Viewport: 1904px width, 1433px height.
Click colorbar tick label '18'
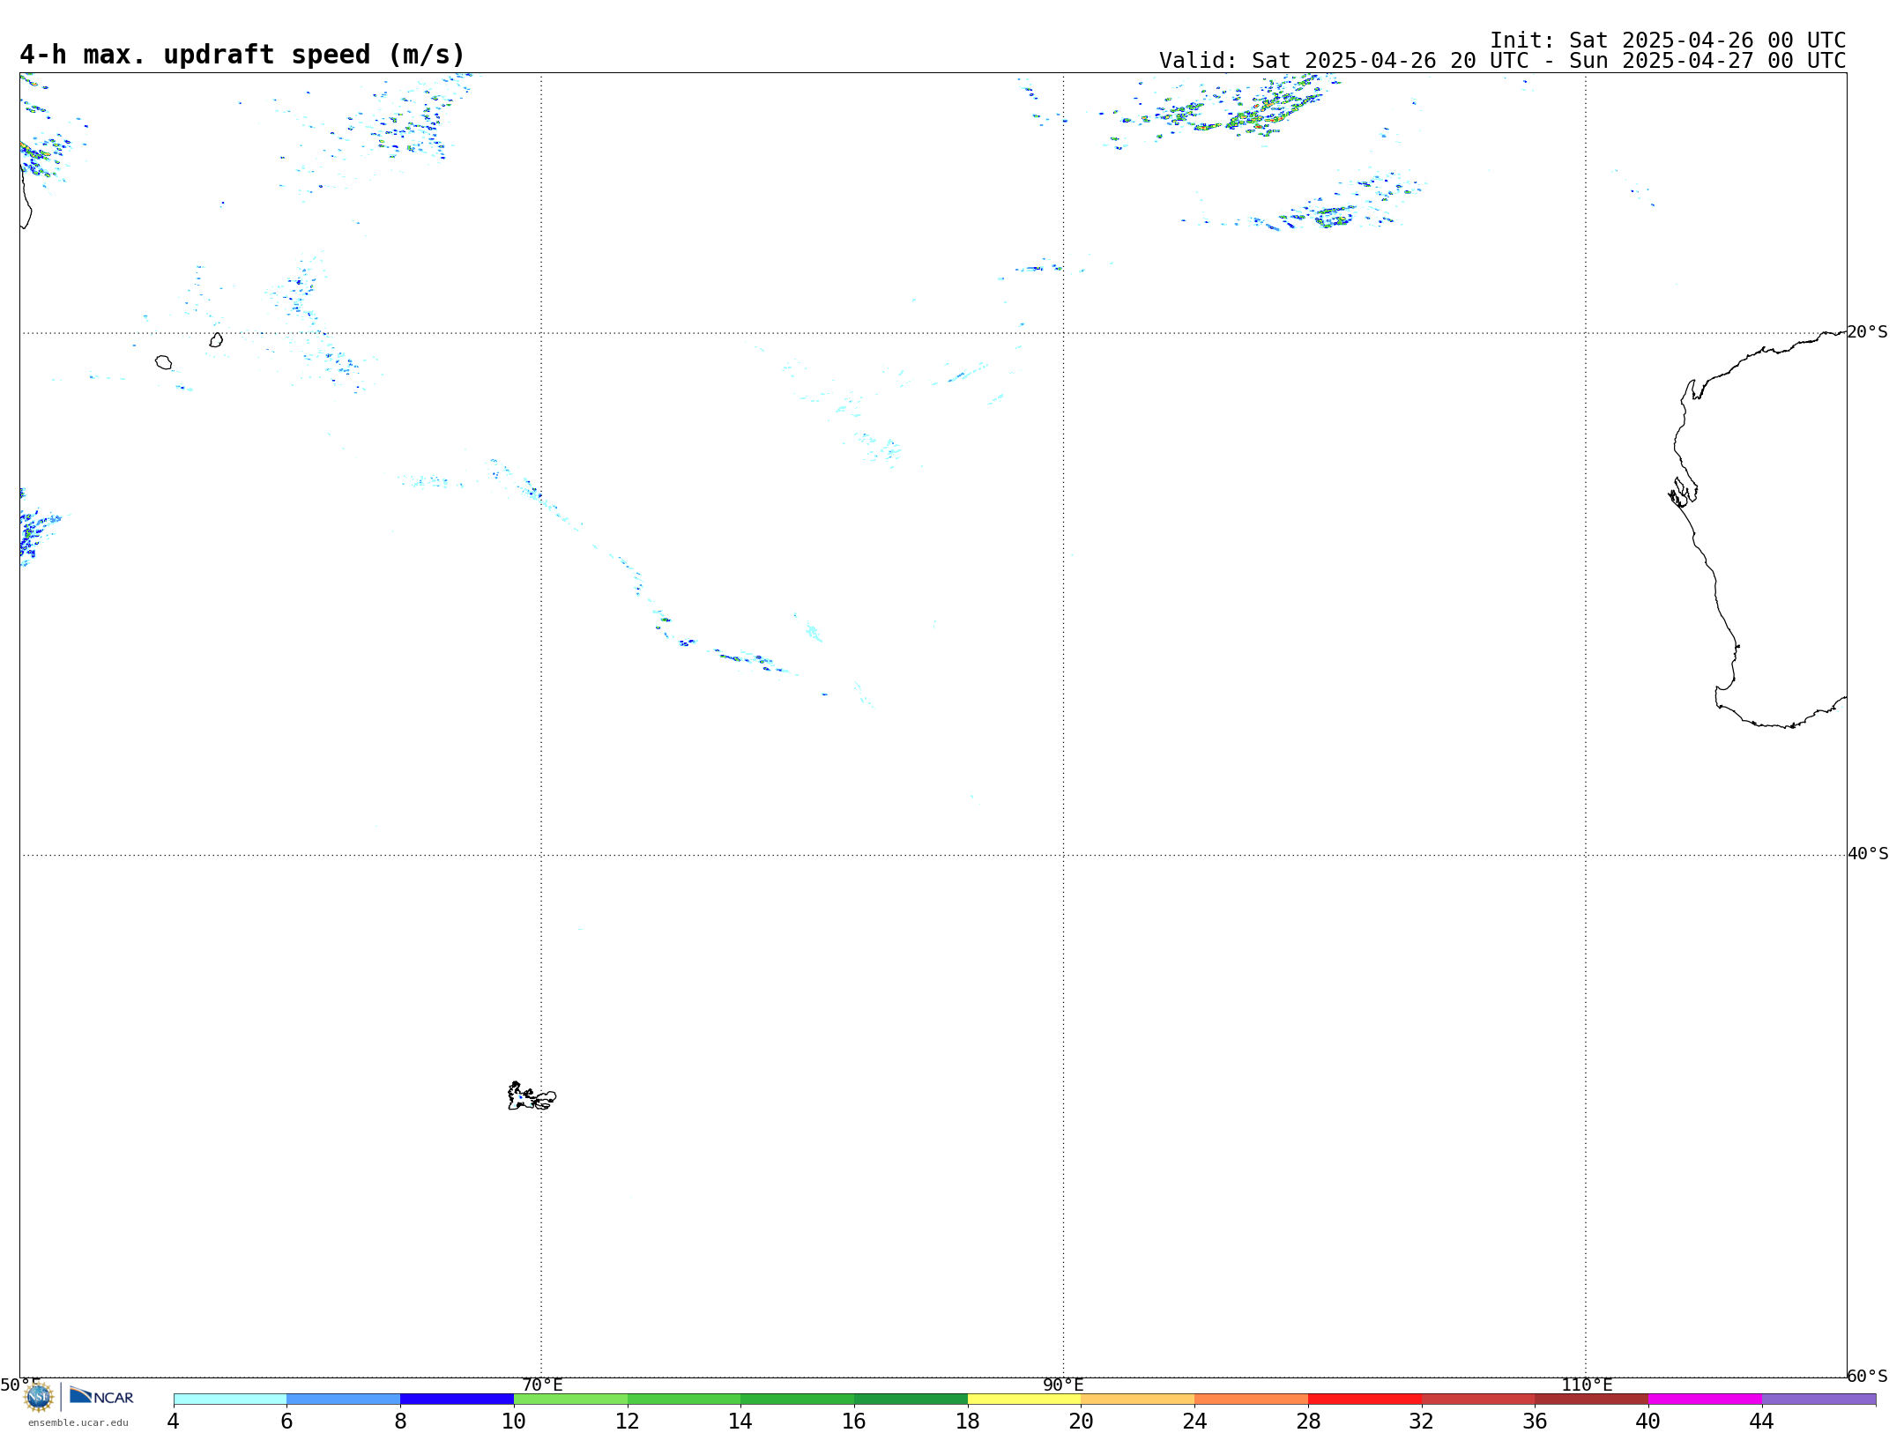(968, 1422)
